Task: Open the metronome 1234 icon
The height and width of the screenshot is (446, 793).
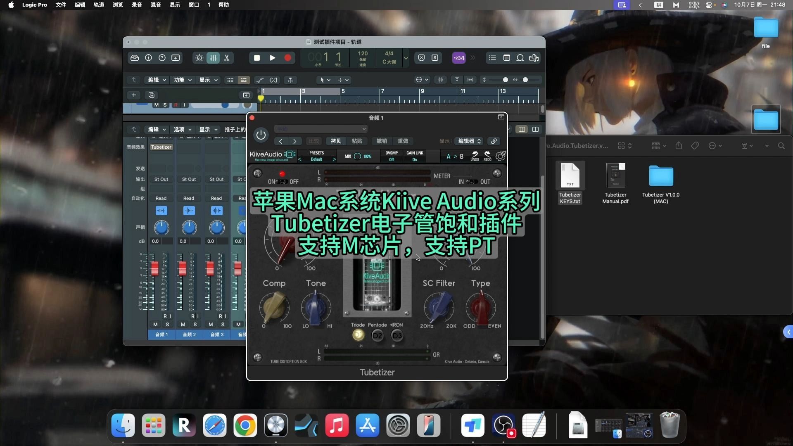Action: 458,58
